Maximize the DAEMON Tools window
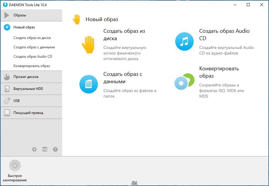This screenshot has height=186, width=269. pyautogui.click(x=248, y=5)
